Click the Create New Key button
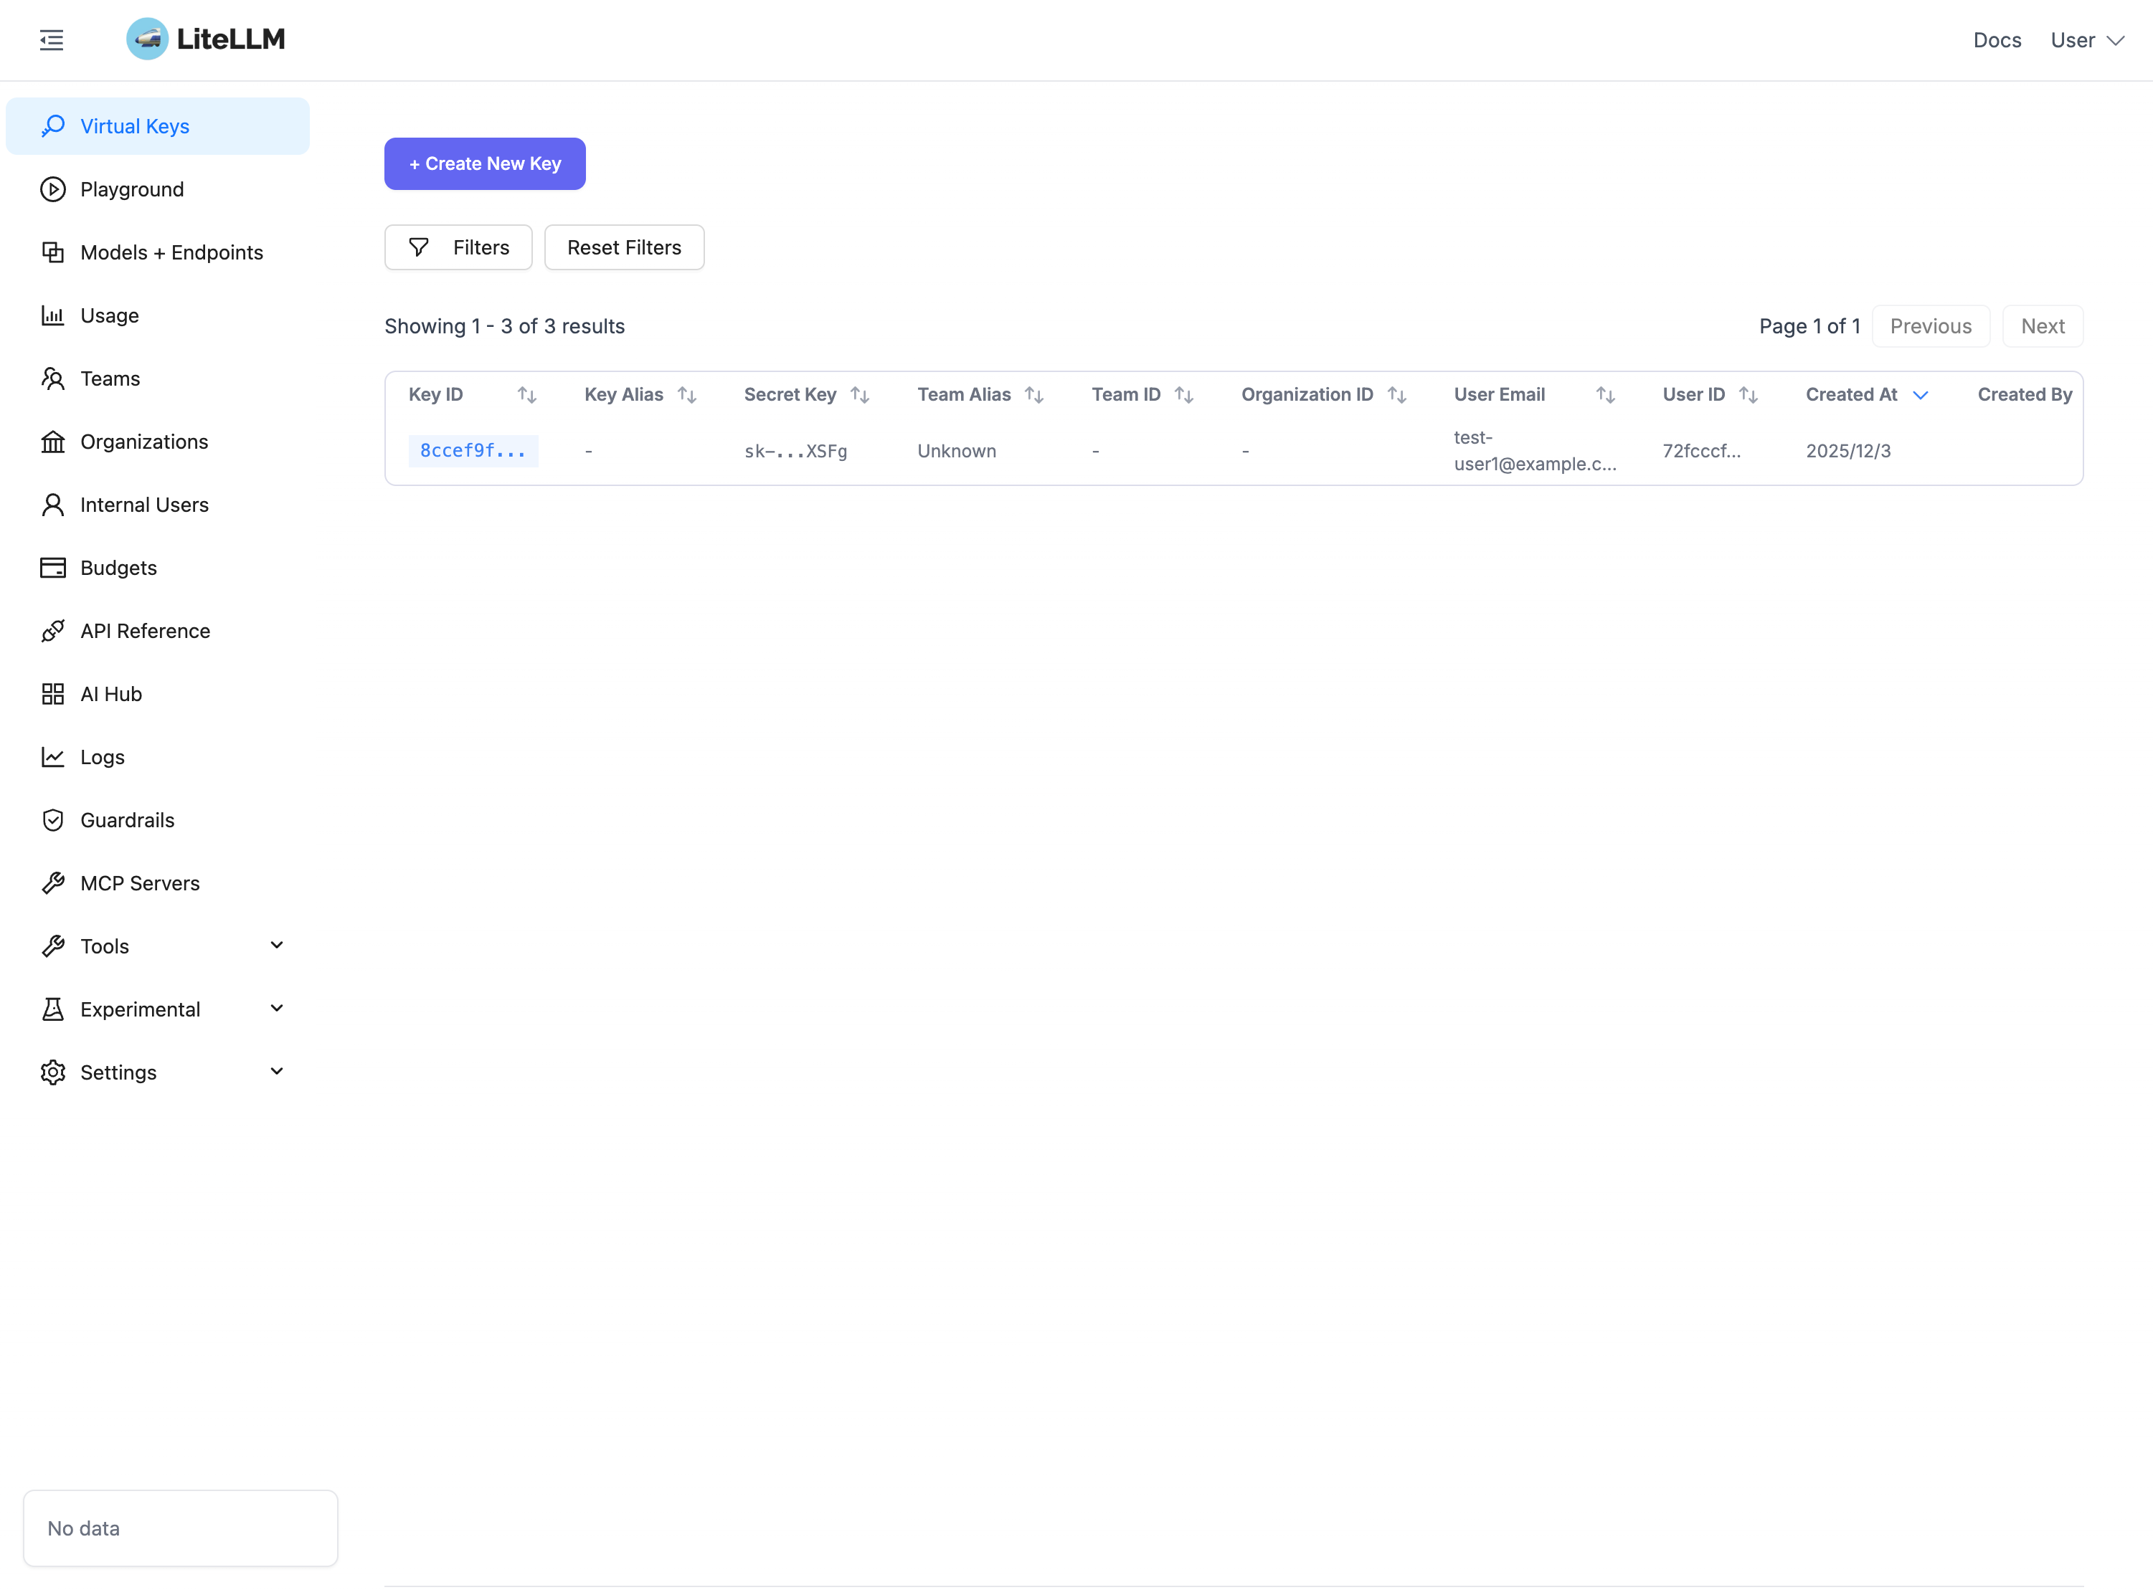 tap(484, 163)
